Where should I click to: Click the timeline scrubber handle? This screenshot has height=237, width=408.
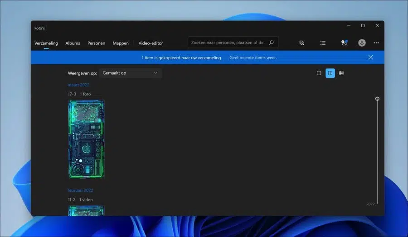pyautogui.click(x=377, y=99)
